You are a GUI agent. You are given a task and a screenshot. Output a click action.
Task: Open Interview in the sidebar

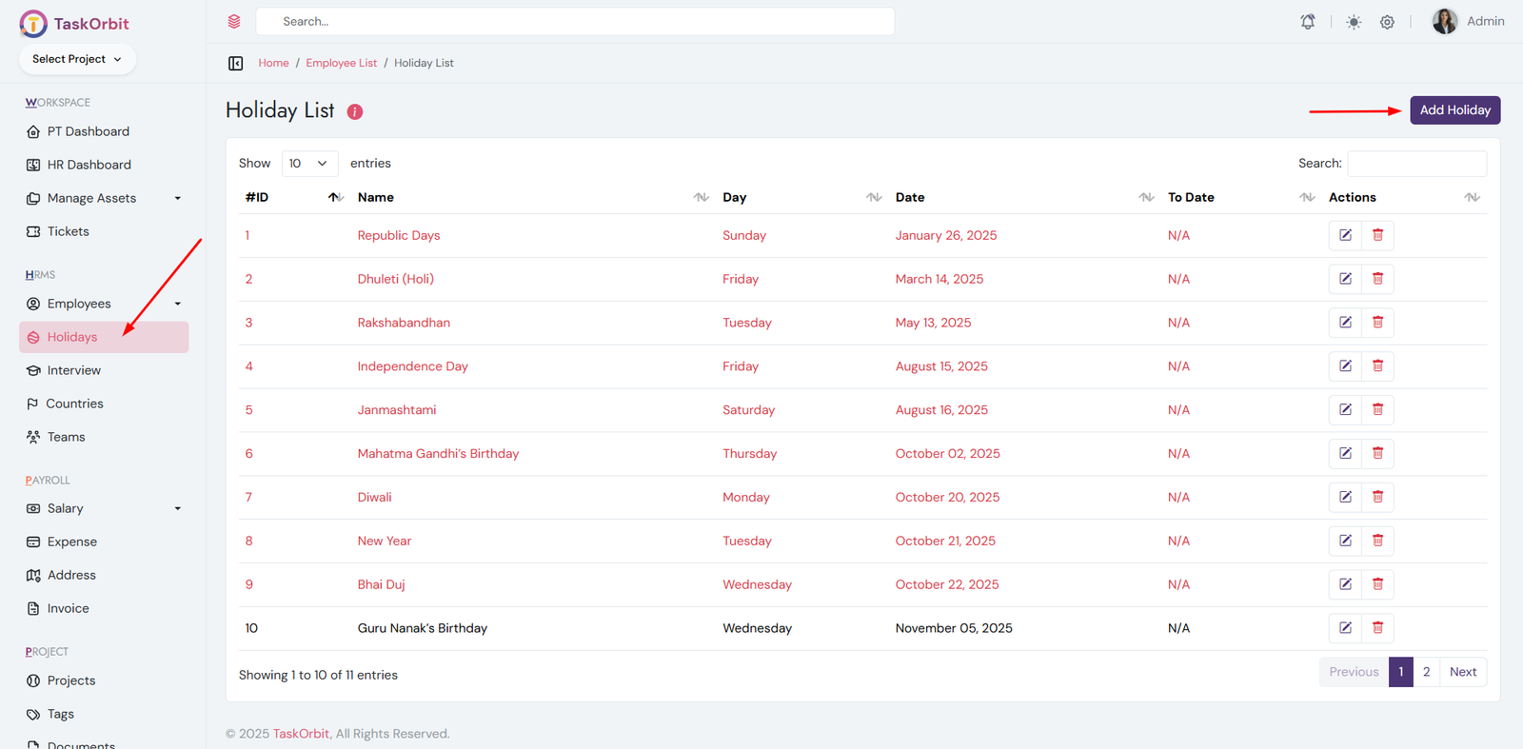pos(73,370)
